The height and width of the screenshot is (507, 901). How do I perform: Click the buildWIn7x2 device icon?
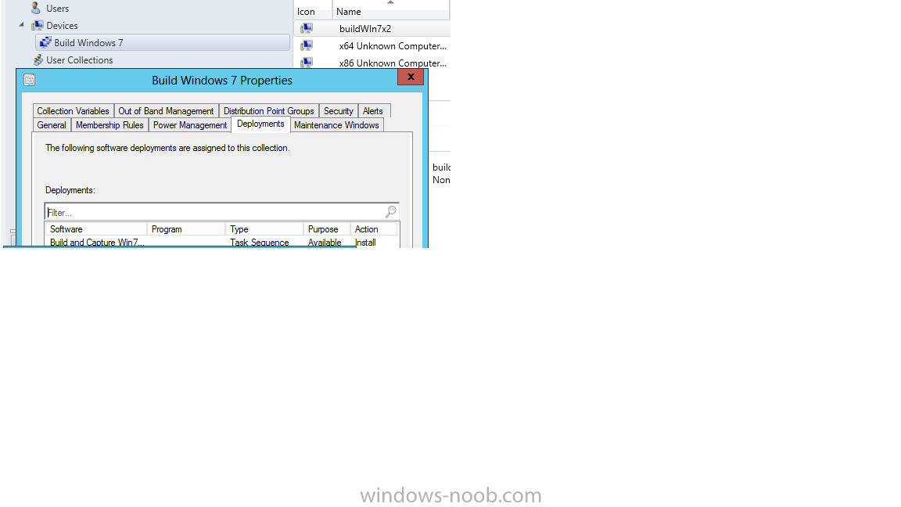point(307,28)
